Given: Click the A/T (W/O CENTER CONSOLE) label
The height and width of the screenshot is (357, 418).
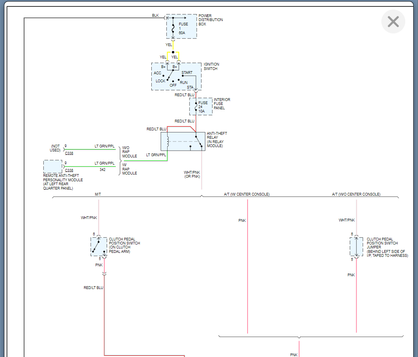Looking at the screenshot, I should tap(356, 194).
